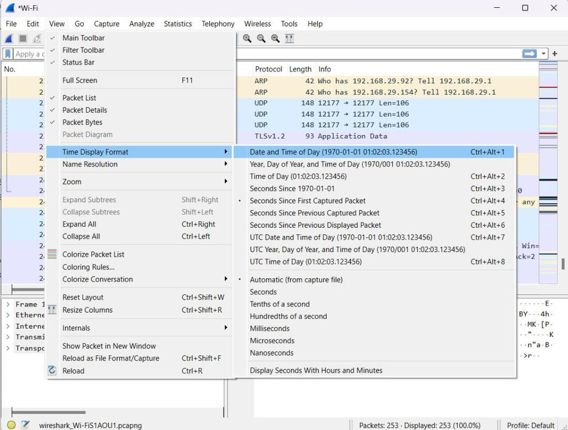568x430 pixels.
Task: Expand the Internet Protocol tree item
Action: [8, 326]
